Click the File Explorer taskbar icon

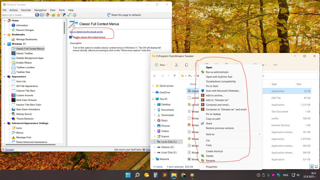click(x=174, y=175)
